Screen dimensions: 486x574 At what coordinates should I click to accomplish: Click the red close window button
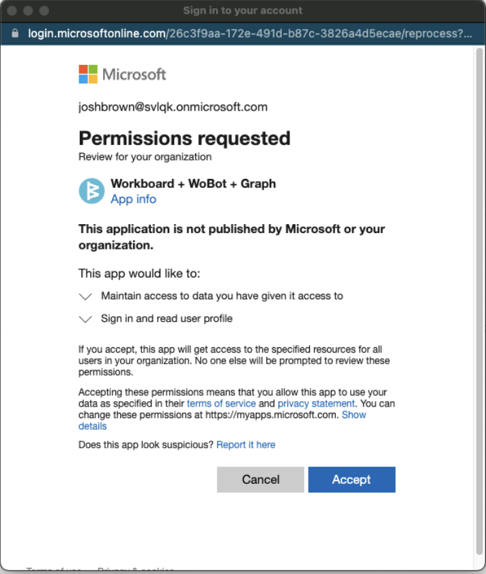12,11
